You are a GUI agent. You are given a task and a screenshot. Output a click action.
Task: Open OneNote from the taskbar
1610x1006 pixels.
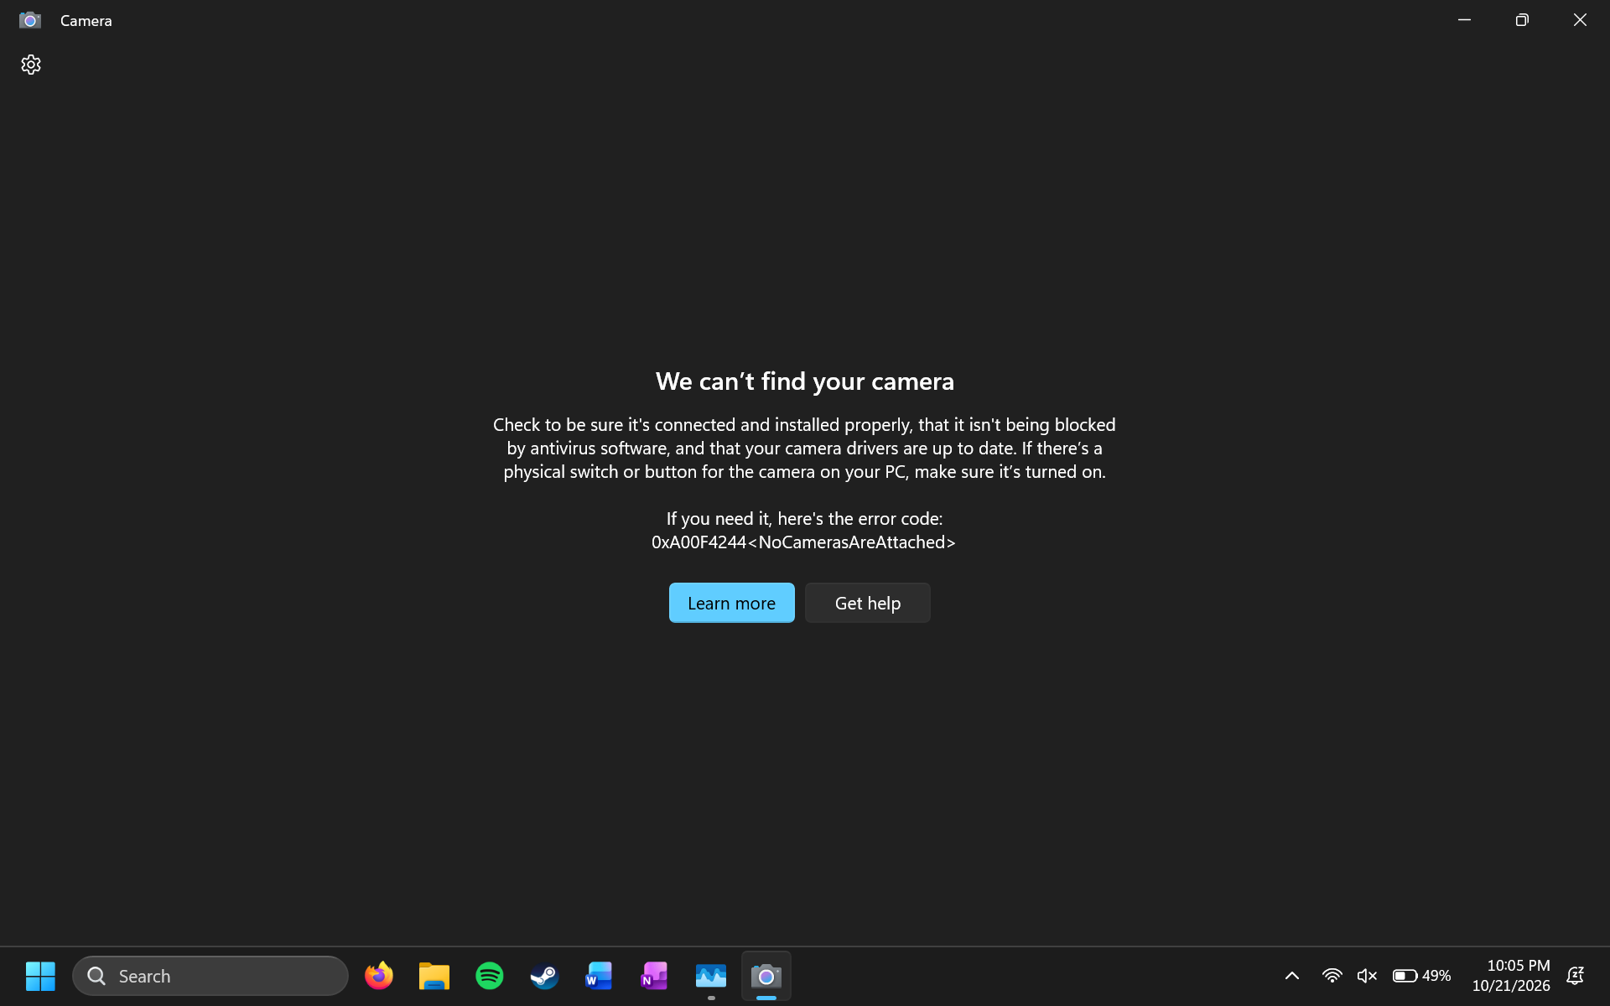(x=654, y=976)
